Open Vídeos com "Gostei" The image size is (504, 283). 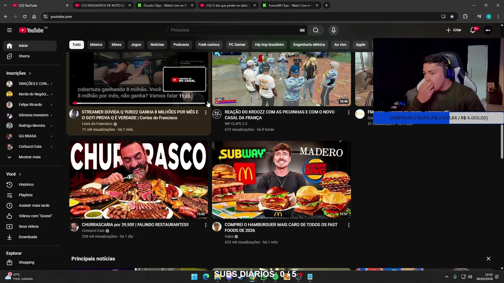click(30, 216)
